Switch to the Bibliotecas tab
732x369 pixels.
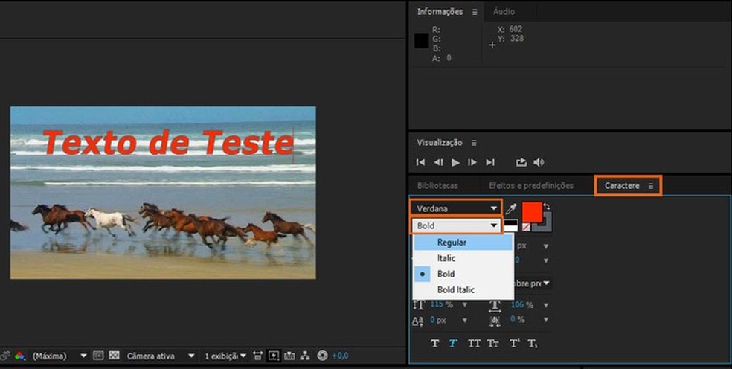point(437,185)
